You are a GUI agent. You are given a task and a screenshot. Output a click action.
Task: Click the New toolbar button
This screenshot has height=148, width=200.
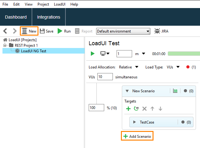tap(29, 31)
